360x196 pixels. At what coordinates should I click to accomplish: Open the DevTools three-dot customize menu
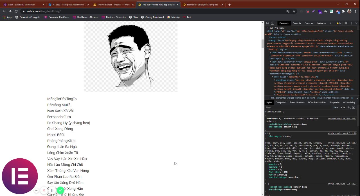(351, 23)
